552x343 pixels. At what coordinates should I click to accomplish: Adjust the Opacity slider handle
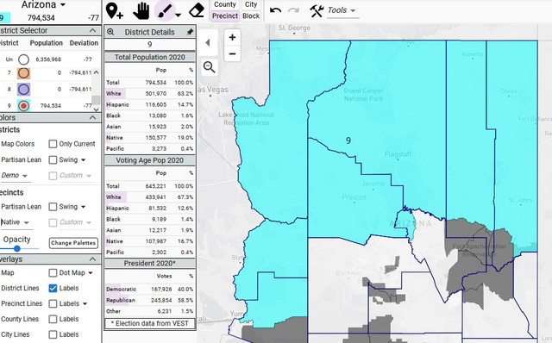[x=17, y=249]
